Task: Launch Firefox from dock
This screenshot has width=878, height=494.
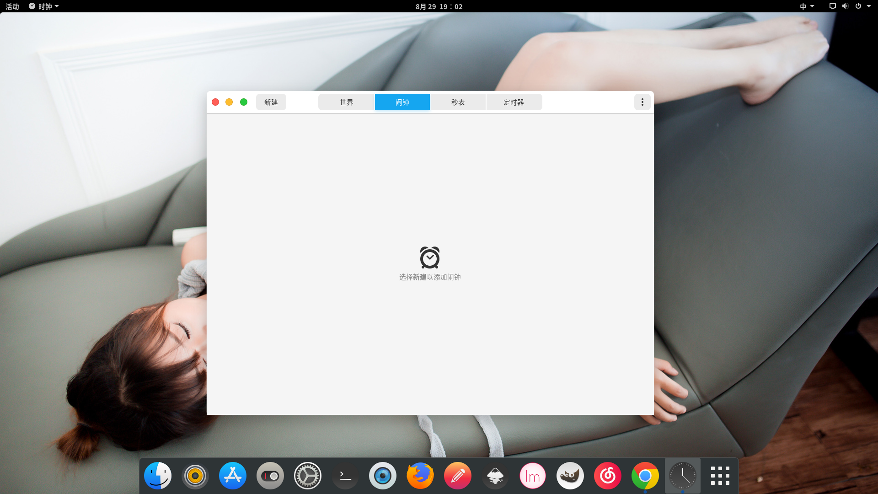Action: (420, 476)
